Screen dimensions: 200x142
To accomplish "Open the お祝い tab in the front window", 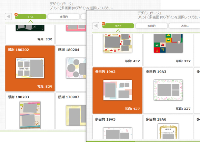I will tap(185, 26).
